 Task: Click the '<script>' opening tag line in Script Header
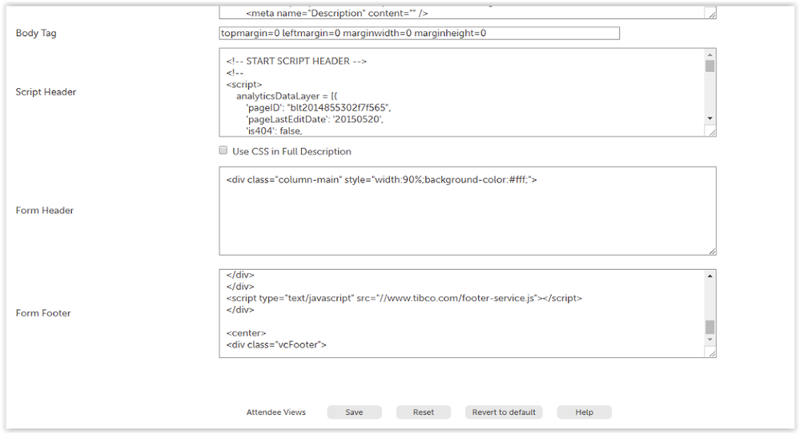[x=244, y=85]
